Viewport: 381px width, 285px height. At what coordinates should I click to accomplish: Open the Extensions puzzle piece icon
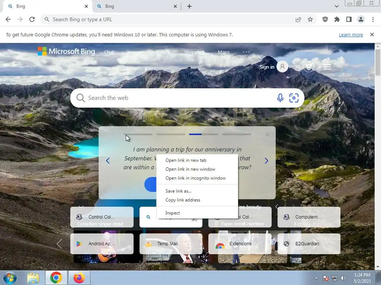click(337, 19)
